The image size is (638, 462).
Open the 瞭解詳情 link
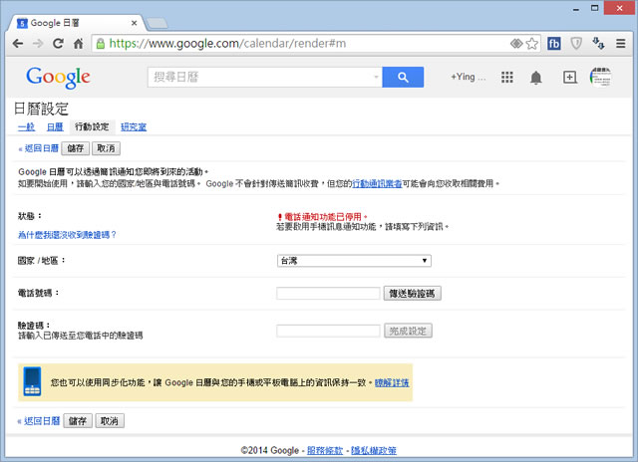click(x=392, y=382)
